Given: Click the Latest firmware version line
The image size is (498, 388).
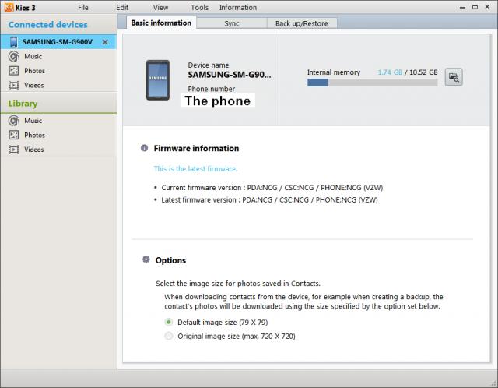Looking at the screenshot, I should click(x=270, y=199).
